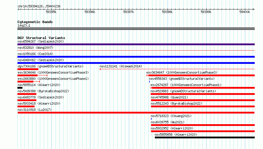Click the 14q23.1 band label
The width and height of the screenshot is (263, 149).
tap(24, 25)
